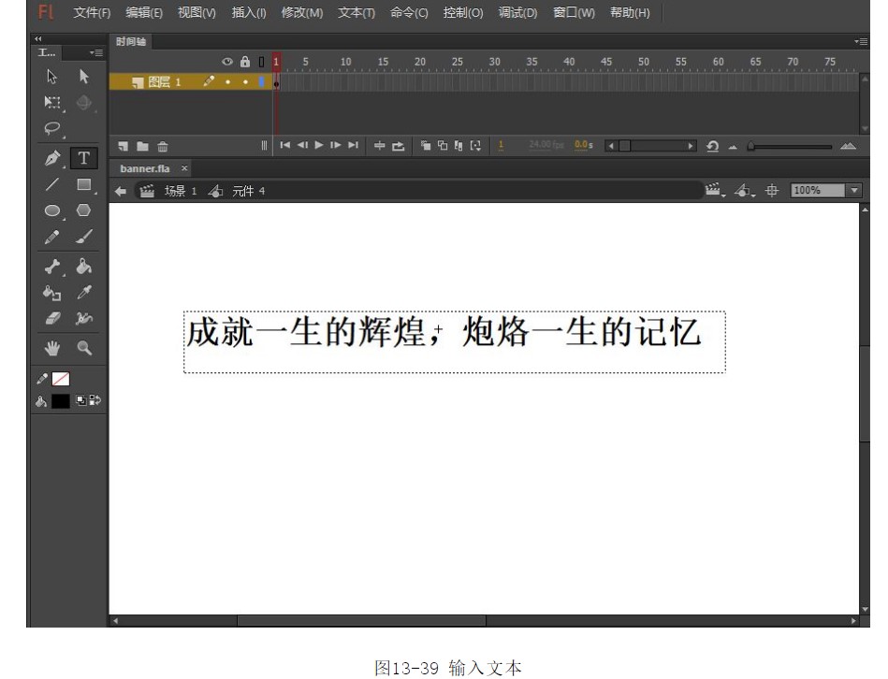Screen dimensions: 888x679
Task: Toggle the timeline loop playback button
Action: [x=399, y=146]
